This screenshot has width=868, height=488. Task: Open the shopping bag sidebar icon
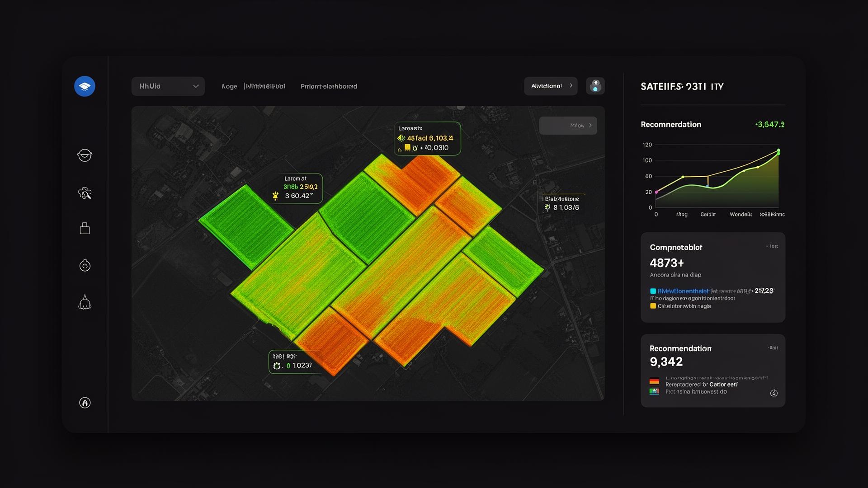[x=85, y=228]
